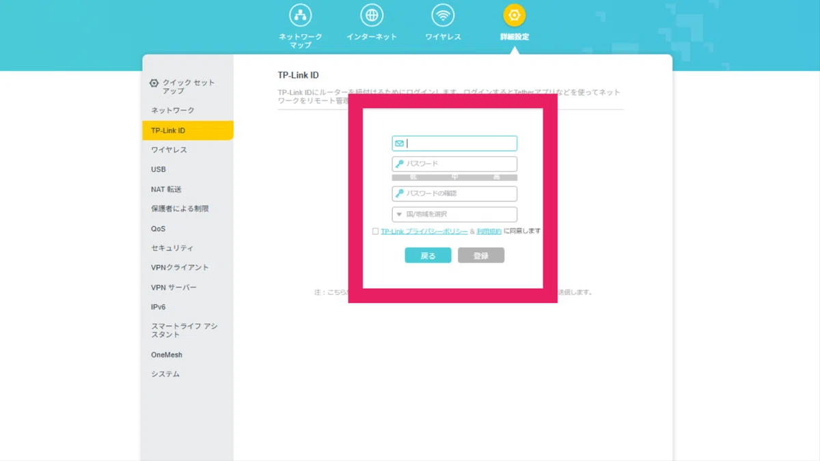Click the TP-Link ID page heading

298,75
